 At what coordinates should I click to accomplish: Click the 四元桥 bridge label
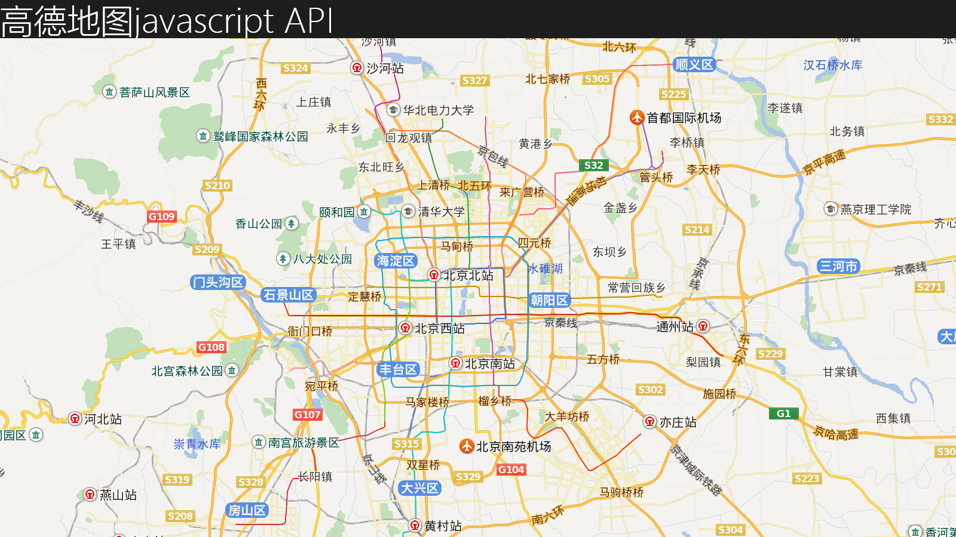[534, 243]
